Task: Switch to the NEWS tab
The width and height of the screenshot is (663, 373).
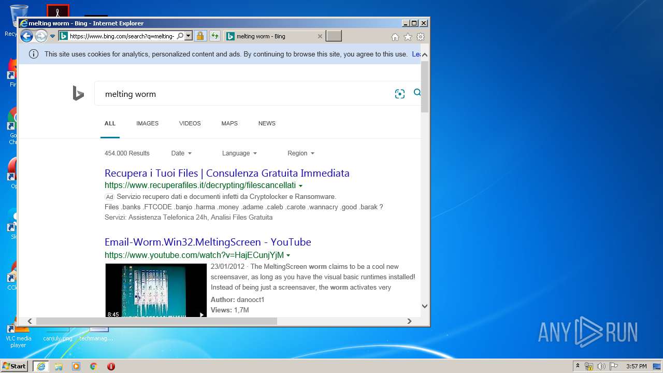Action: 267,123
